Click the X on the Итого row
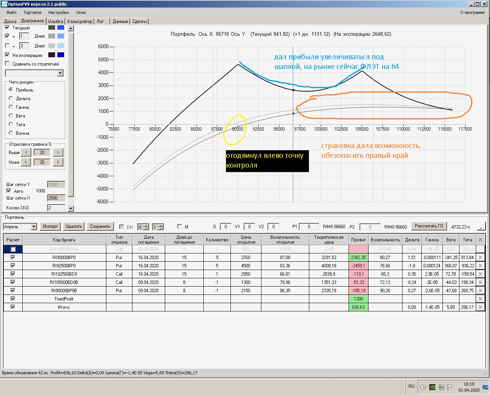This screenshot has height=395, width=490. (480, 307)
